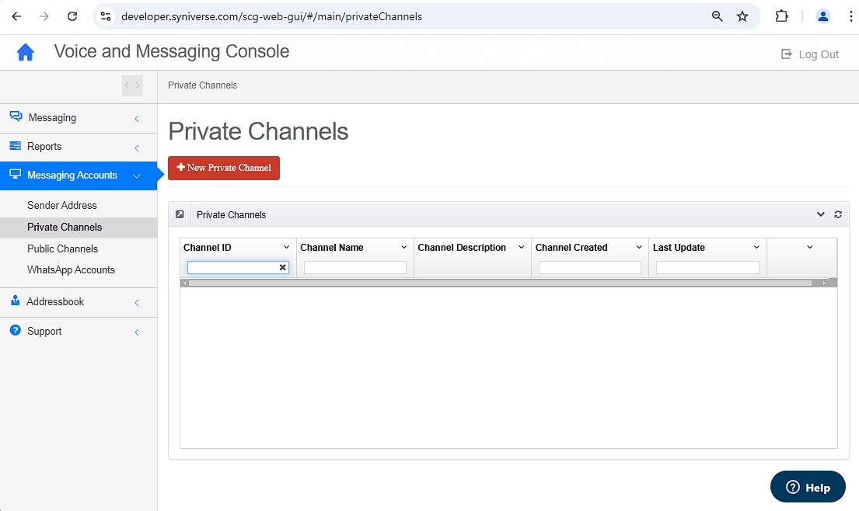Focus the Channel Created filter field
859x511 pixels.
coord(590,267)
